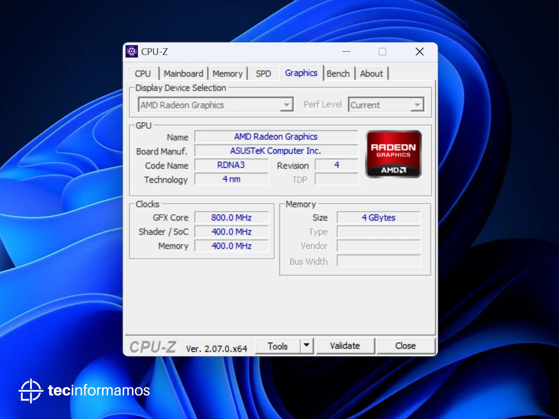This screenshot has height=419, width=559.
Task: Switch to the CPU tab
Action: [143, 74]
